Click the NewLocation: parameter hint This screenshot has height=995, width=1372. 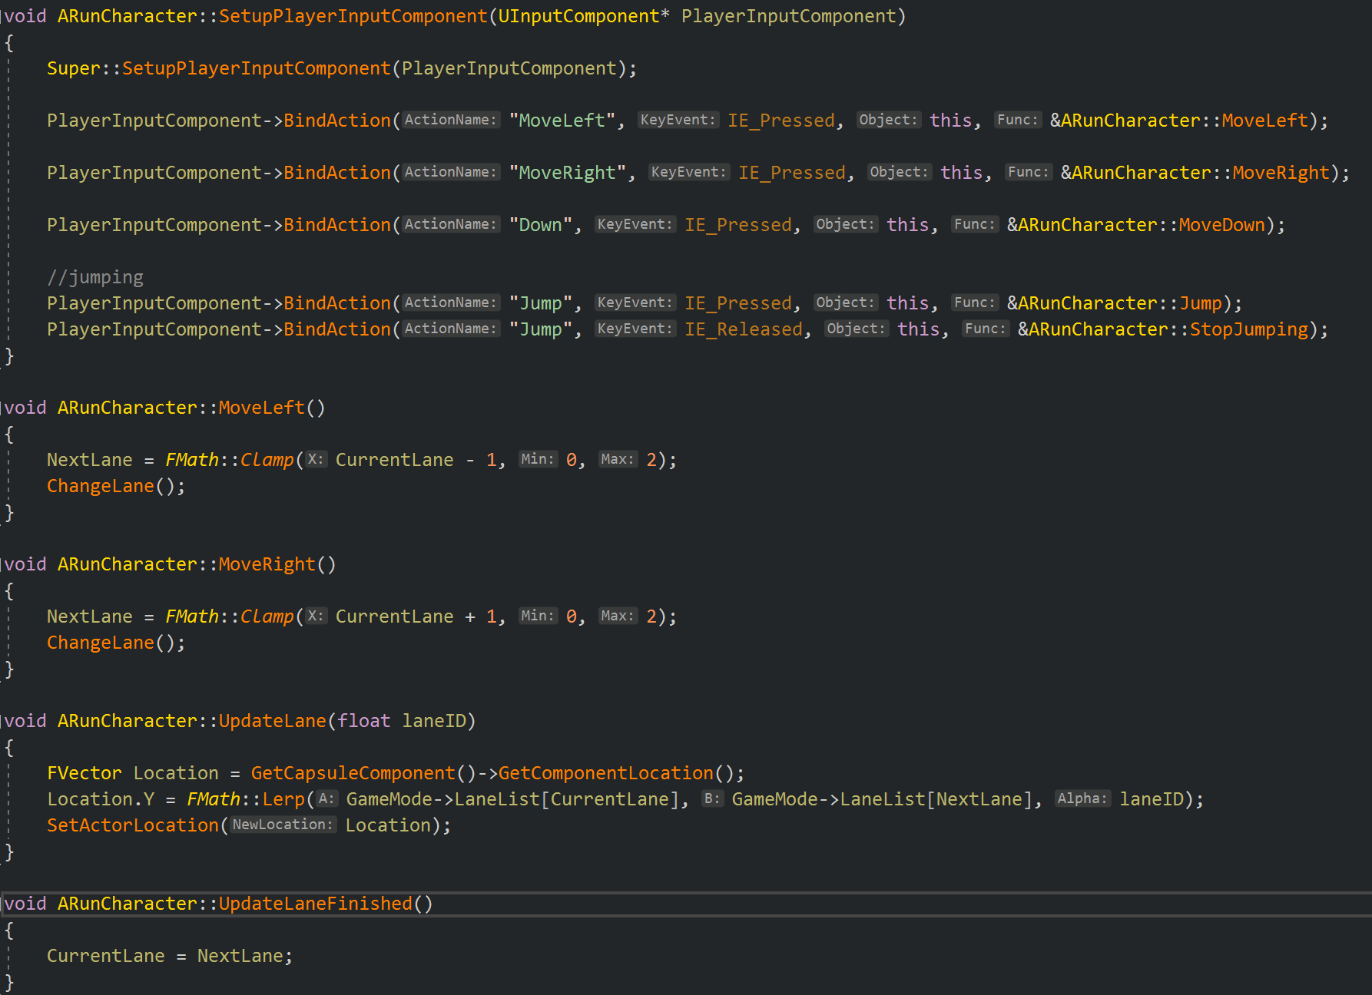point(283,825)
